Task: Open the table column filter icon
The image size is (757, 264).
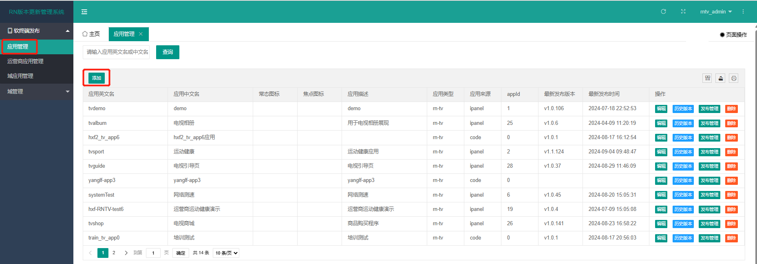Action: [707, 78]
